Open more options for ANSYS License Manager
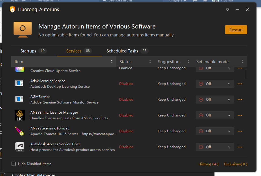Viewport: 261px width, 176px height. (240, 115)
